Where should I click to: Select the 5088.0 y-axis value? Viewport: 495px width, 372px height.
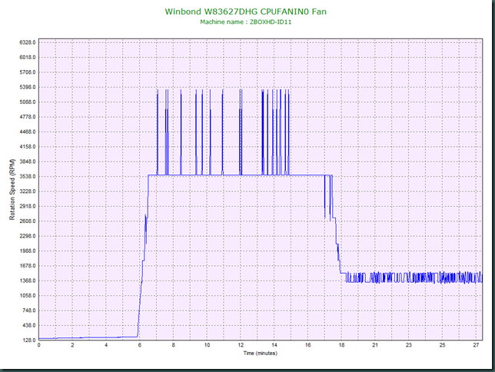(x=28, y=101)
